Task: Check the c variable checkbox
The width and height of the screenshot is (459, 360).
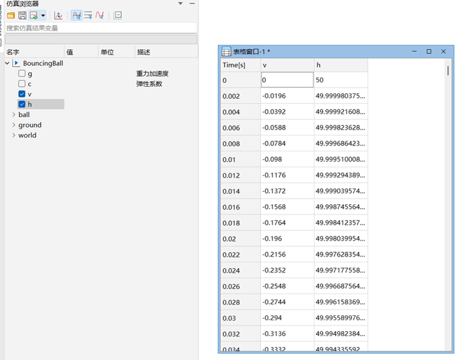Action: click(22, 84)
